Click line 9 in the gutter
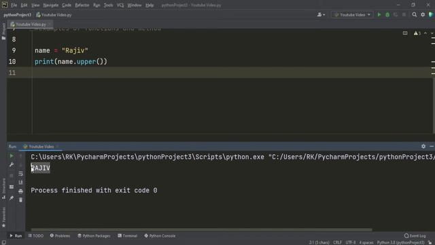Viewport: 435px width, 245px height. 14,50
